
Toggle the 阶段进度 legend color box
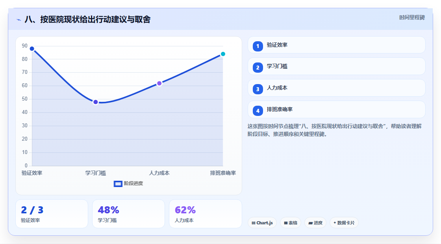[x=118, y=184]
